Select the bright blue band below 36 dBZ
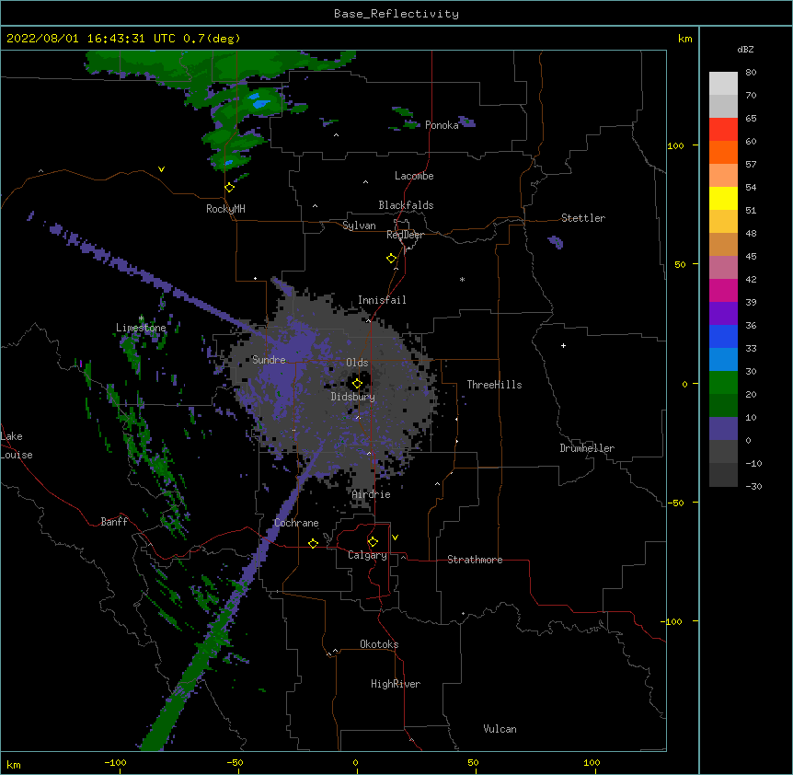The image size is (793, 775). (723, 336)
